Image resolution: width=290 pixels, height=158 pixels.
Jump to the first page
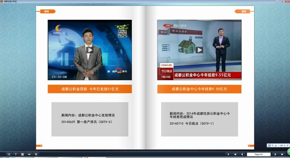235,154
